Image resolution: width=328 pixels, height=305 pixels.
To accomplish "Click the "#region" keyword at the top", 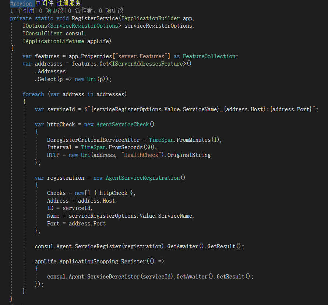I will pyautogui.click(x=21, y=4).
